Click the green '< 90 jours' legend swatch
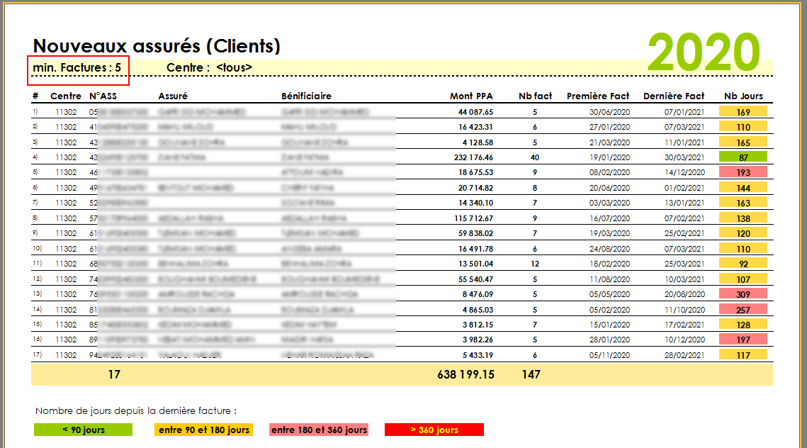Screen dimensions: 807x448 click(x=83, y=430)
